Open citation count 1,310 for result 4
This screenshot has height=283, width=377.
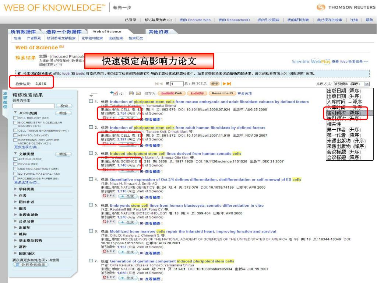click(x=122, y=191)
